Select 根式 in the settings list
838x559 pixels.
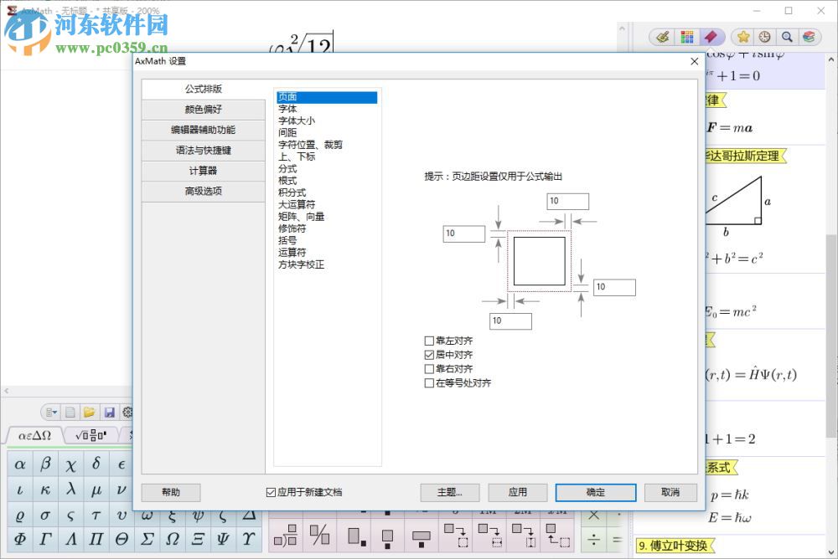287,180
